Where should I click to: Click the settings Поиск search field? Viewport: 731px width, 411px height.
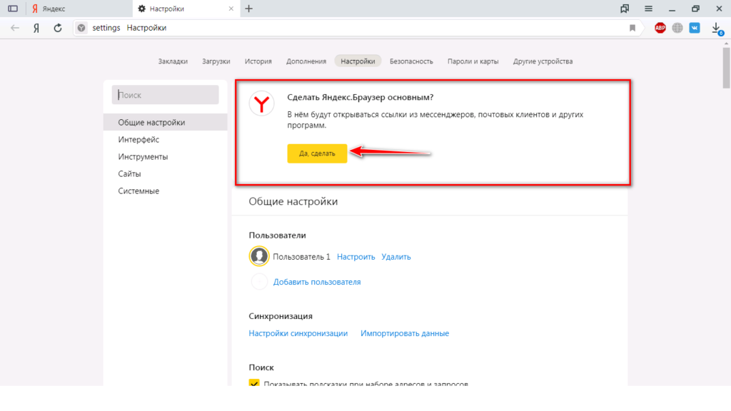pyautogui.click(x=165, y=95)
